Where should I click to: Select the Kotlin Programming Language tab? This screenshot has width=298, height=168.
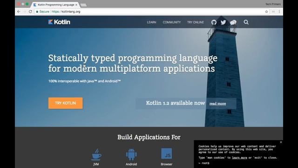56,5
